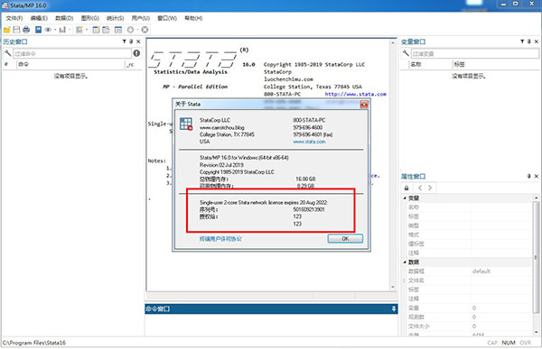Click the Graph bar-chart toolbar icon
542x349 pixels.
62,30
